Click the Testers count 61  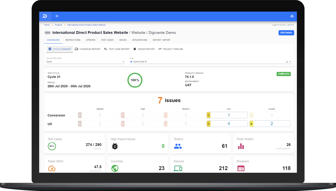(x=224, y=146)
